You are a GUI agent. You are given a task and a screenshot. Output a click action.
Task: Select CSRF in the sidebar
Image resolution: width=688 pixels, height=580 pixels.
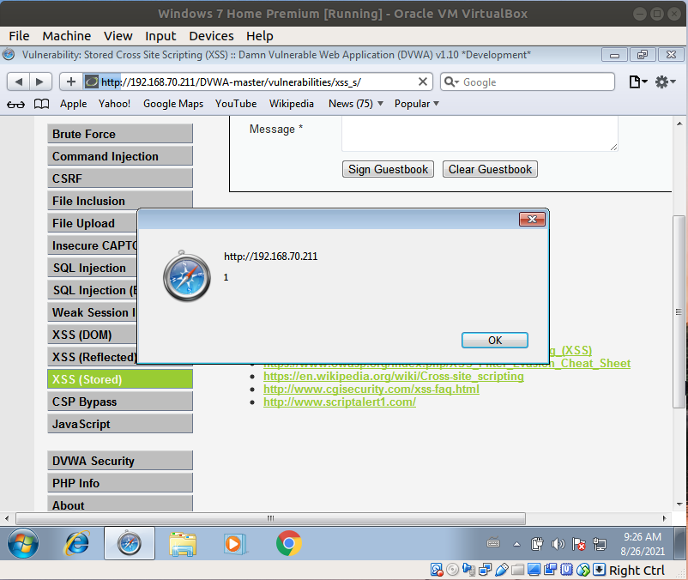(x=120, y=178)
